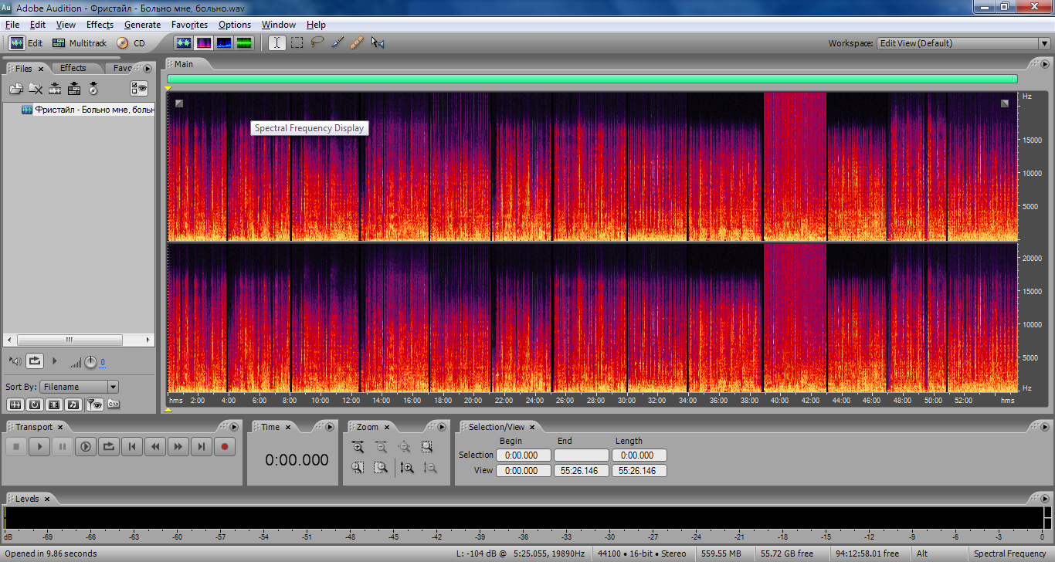Click the View End time field

pyautogui.click(x=582, y=471)
